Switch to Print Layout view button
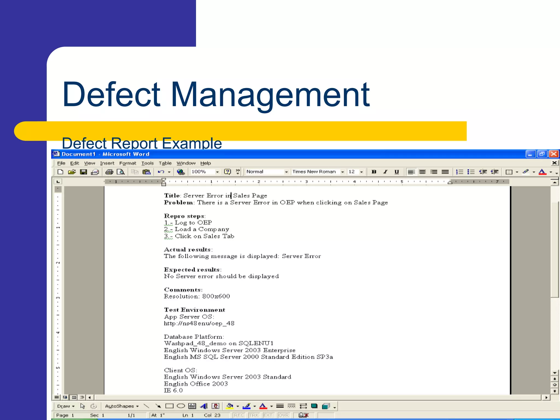 (x=74, y=397)
